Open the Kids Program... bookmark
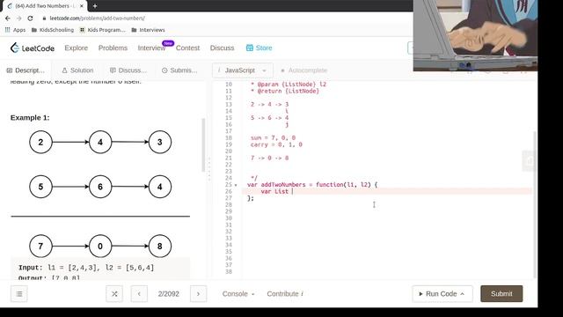 102,30
